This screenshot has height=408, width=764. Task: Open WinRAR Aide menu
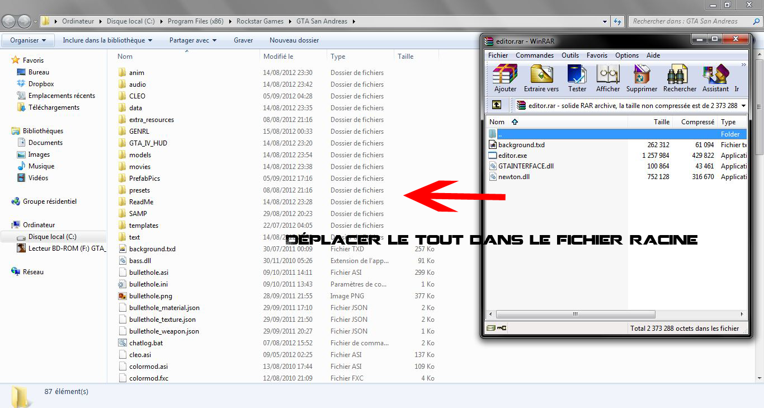[x=653, y=55]
